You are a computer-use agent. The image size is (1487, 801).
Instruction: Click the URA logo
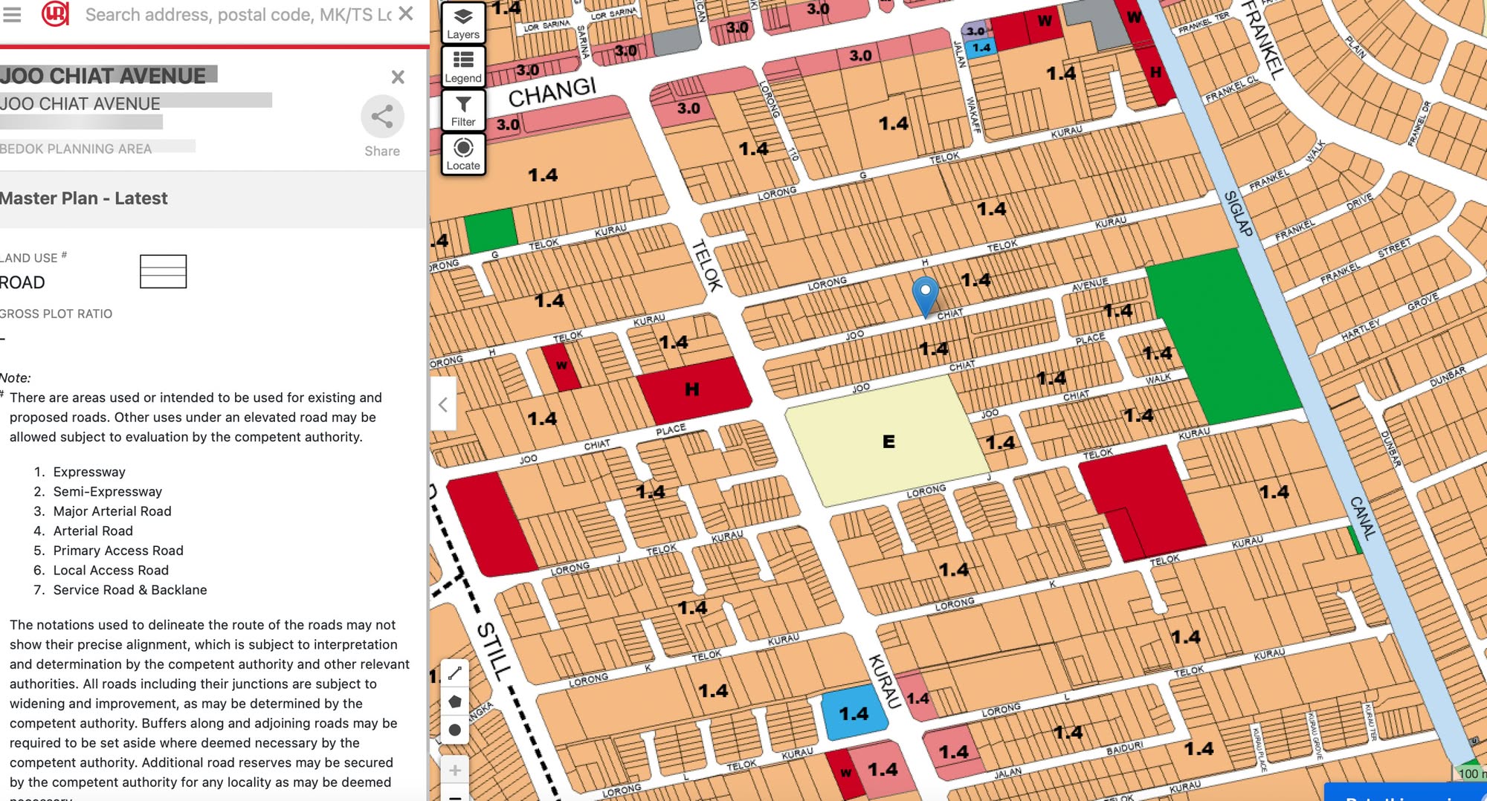[x=55, y=14]
